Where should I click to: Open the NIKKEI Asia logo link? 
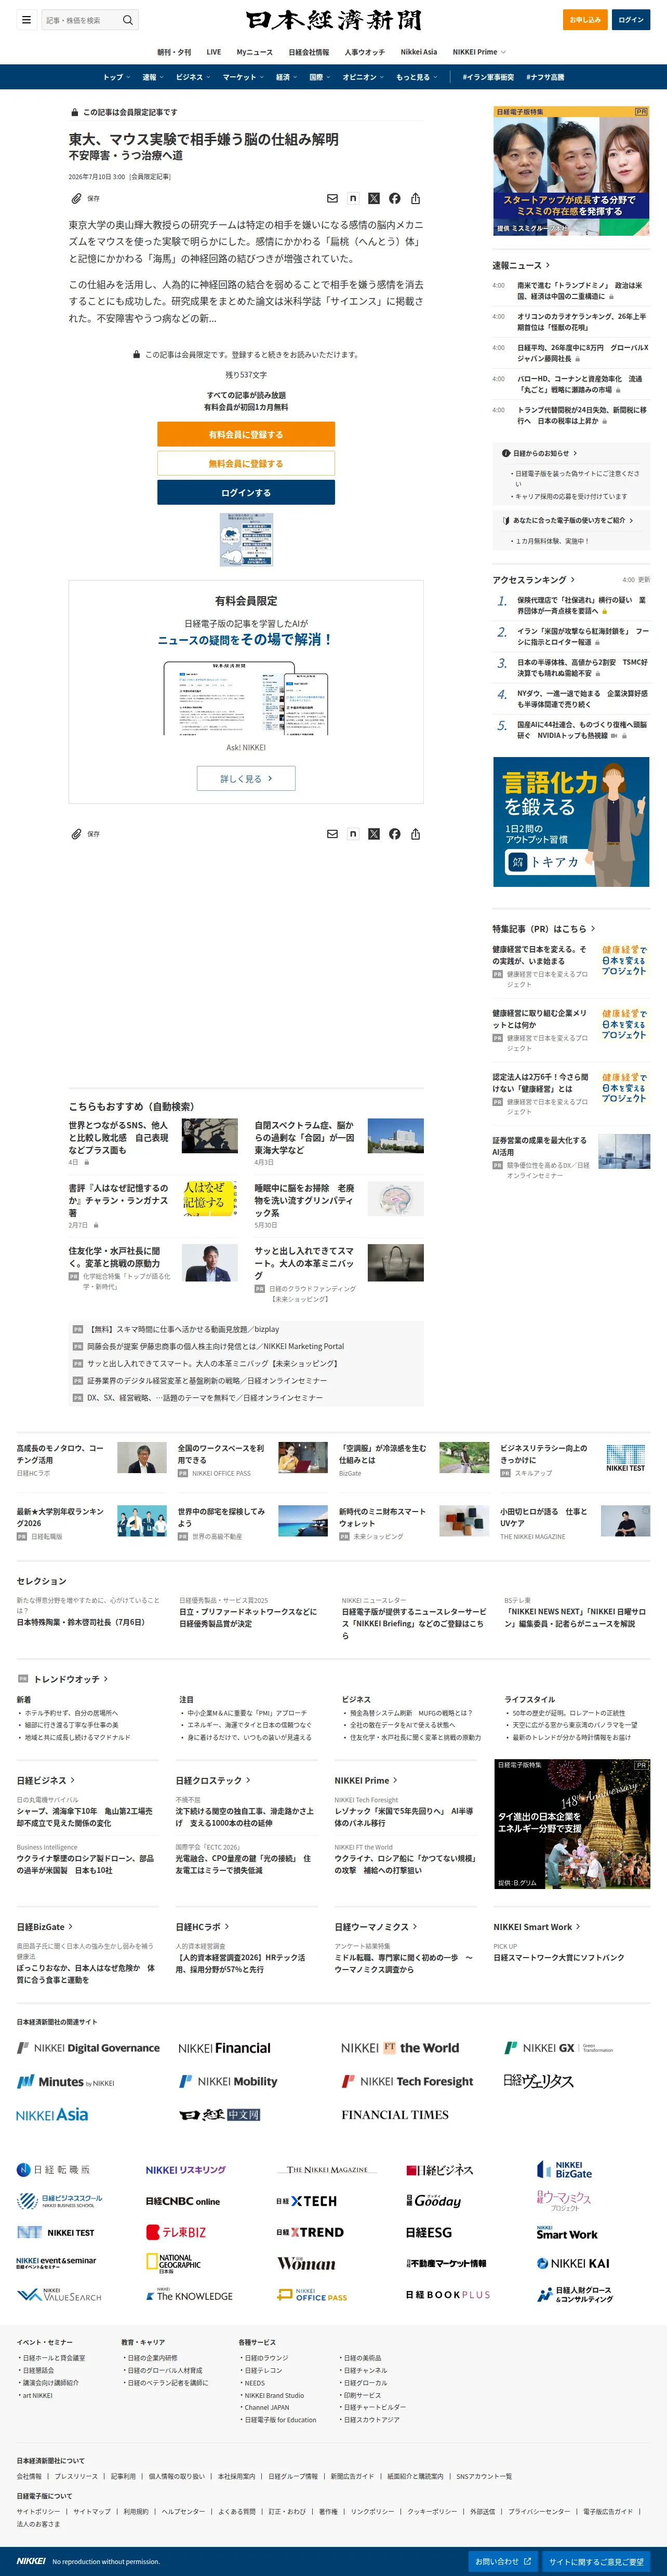click(x=52, y=2114)
